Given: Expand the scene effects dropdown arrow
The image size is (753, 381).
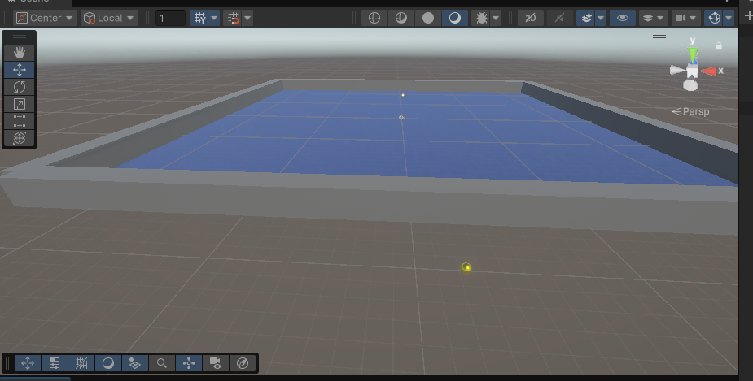Looking at the screenshot, I should point(601,18).
